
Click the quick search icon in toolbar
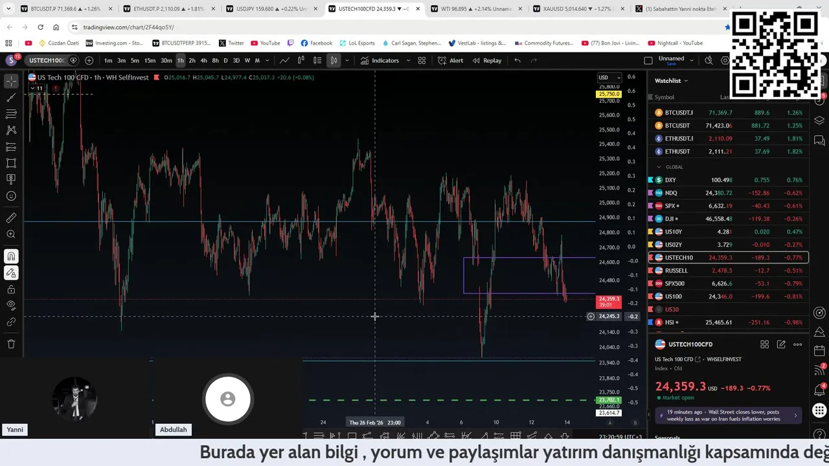click(x=709, y=60)
